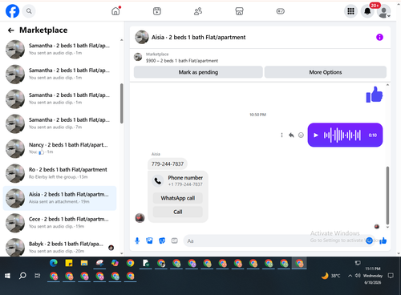The image size is (401, 295).
Task: Click More Options button
Action: tap(326, 72)
